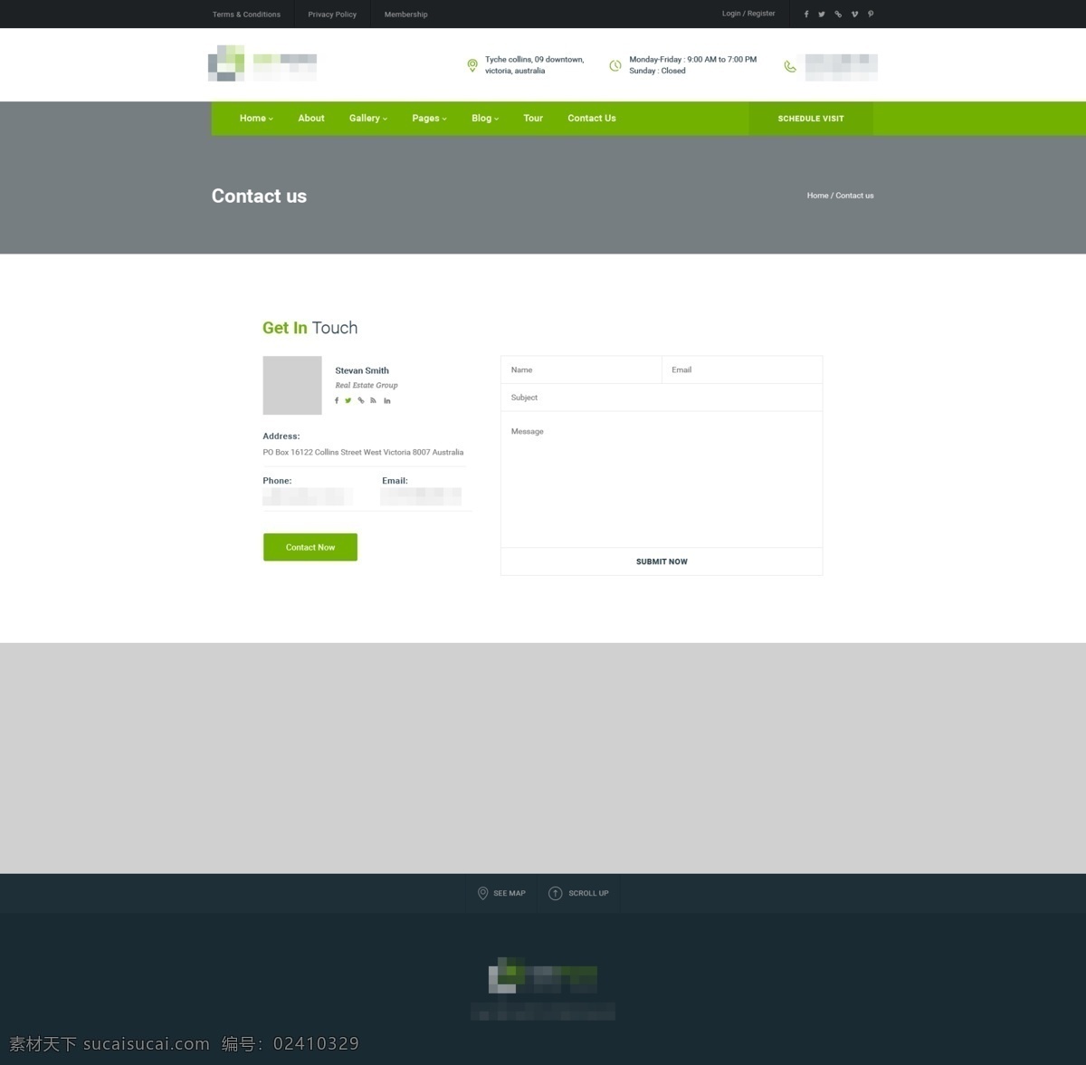Open the About menu item
Viewport: 1086px width, 1065px height.
(311, 119)
